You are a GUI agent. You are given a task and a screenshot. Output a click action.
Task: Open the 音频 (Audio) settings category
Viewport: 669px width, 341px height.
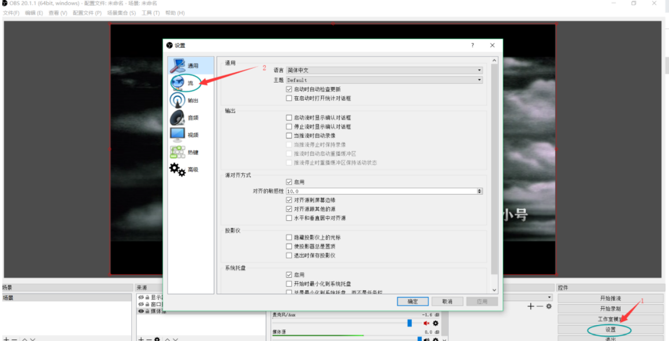(191, 118)
